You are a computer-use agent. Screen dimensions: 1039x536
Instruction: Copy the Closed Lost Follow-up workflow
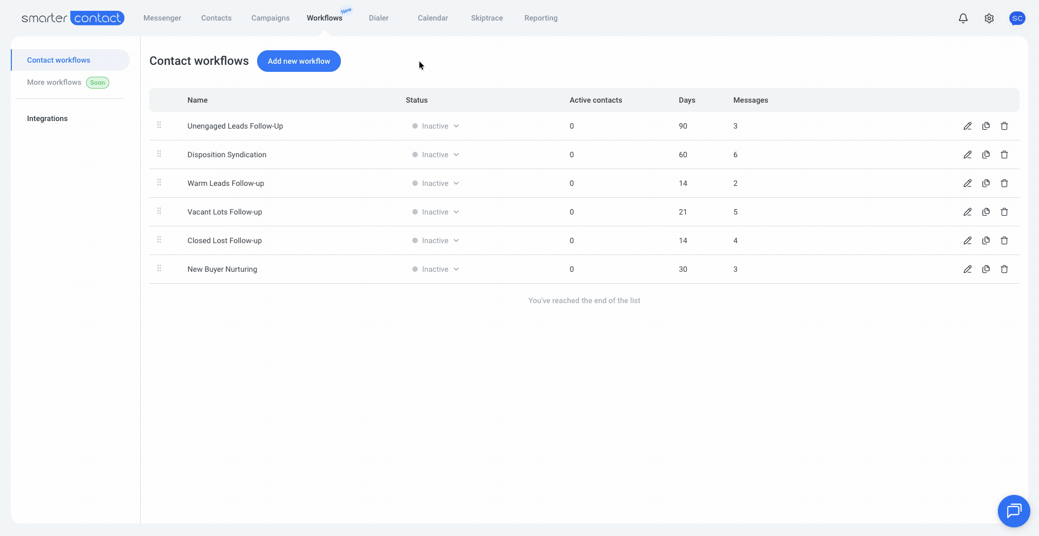(986, 240)
